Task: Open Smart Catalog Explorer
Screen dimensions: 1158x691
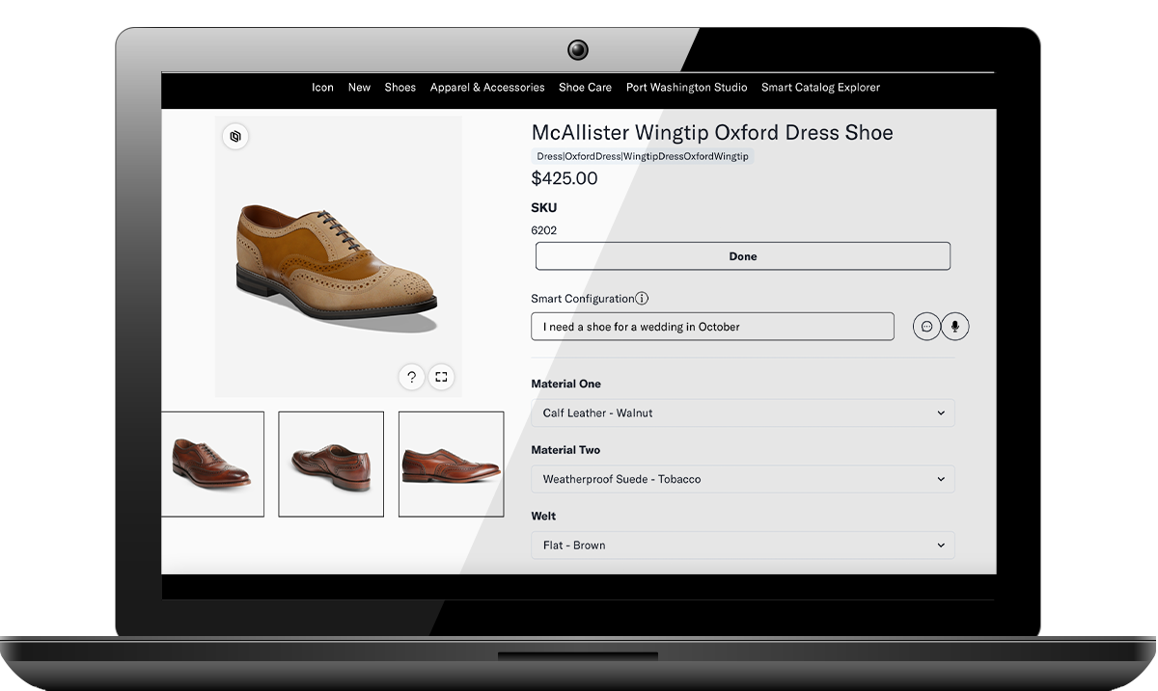Action: (820, 88)
